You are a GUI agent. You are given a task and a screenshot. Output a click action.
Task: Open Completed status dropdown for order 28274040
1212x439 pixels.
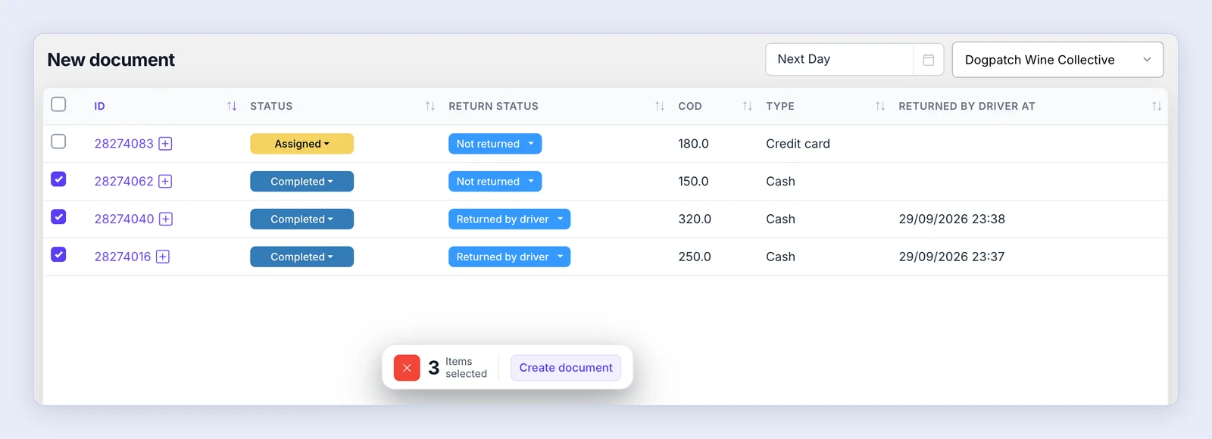tap(301, 219)
